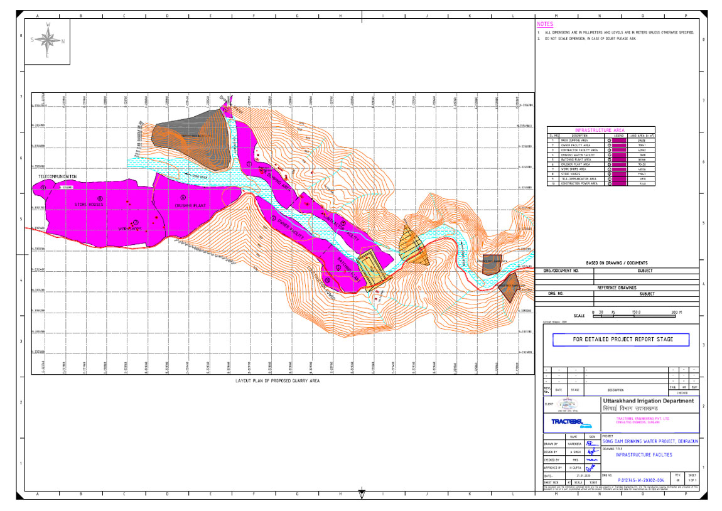Click the magenta swatch for Owner Facility Area
This screenshot has width=722, height=511.
pos(620,145)
